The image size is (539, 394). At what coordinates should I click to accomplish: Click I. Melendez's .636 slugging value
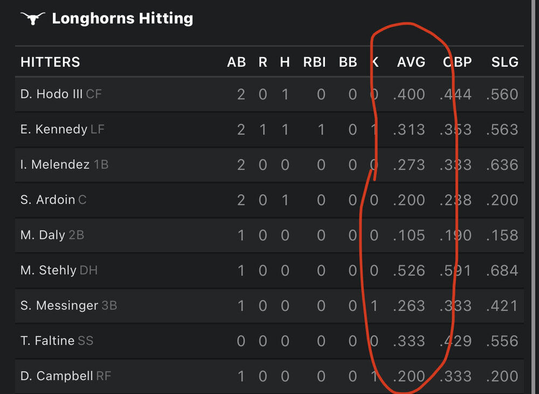[502, 164]
